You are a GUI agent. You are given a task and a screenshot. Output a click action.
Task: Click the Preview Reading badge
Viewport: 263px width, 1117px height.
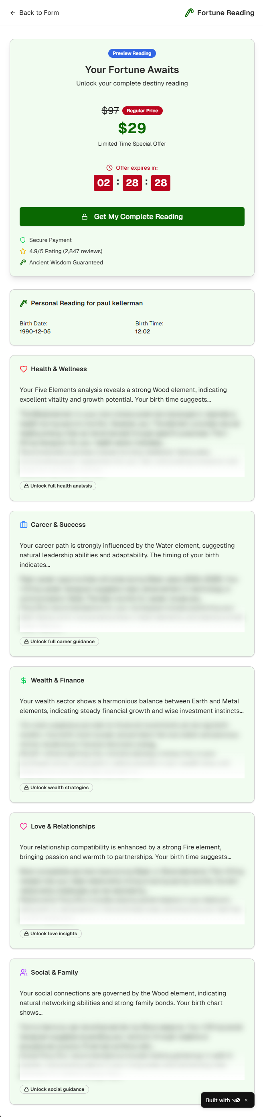pyautogui.click(x=132, y=53)
